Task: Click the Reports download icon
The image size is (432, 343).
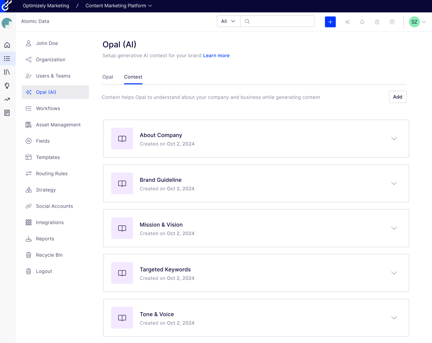Action: click(x=28, y=239)
